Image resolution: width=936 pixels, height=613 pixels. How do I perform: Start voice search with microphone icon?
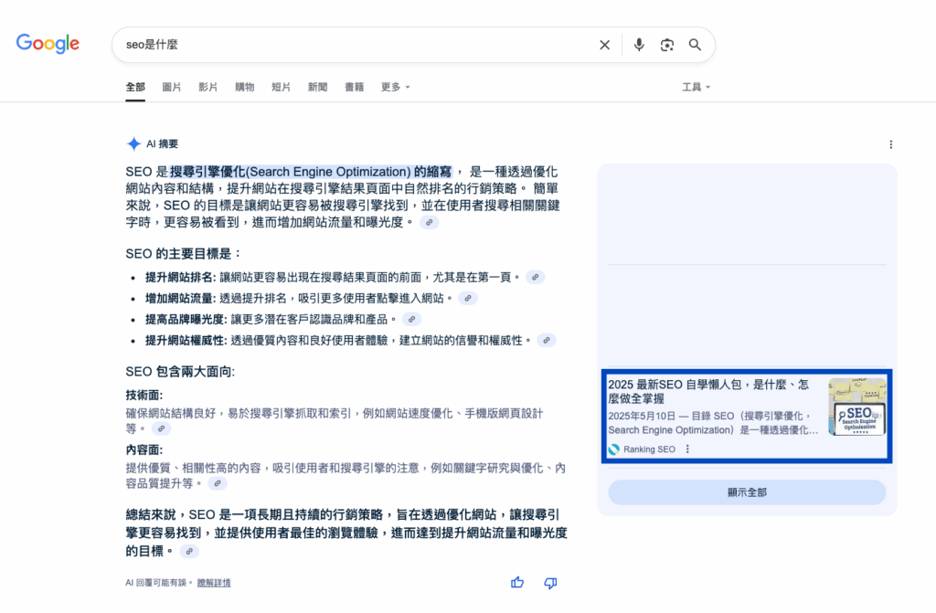click(639, 45)
